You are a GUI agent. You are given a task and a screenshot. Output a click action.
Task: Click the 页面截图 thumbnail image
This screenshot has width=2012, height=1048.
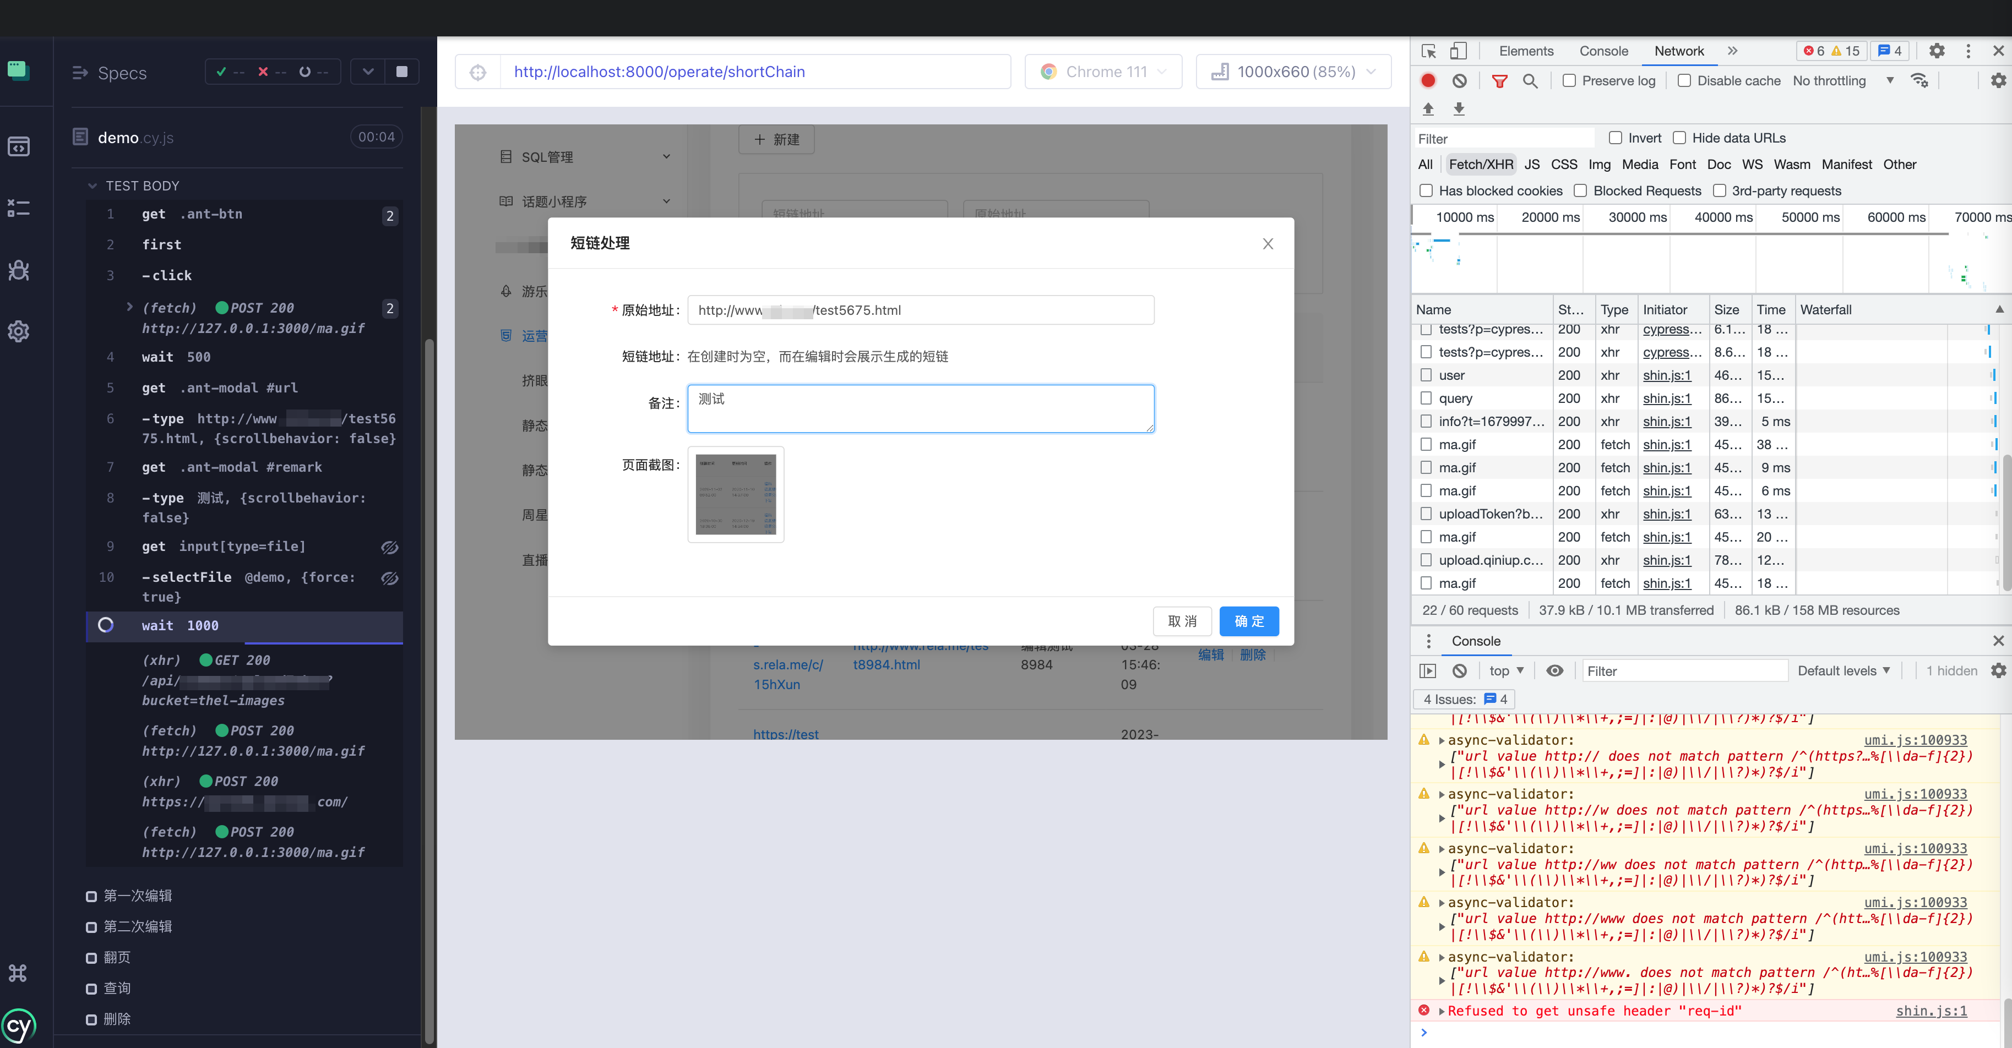click(x=735, y=494)
